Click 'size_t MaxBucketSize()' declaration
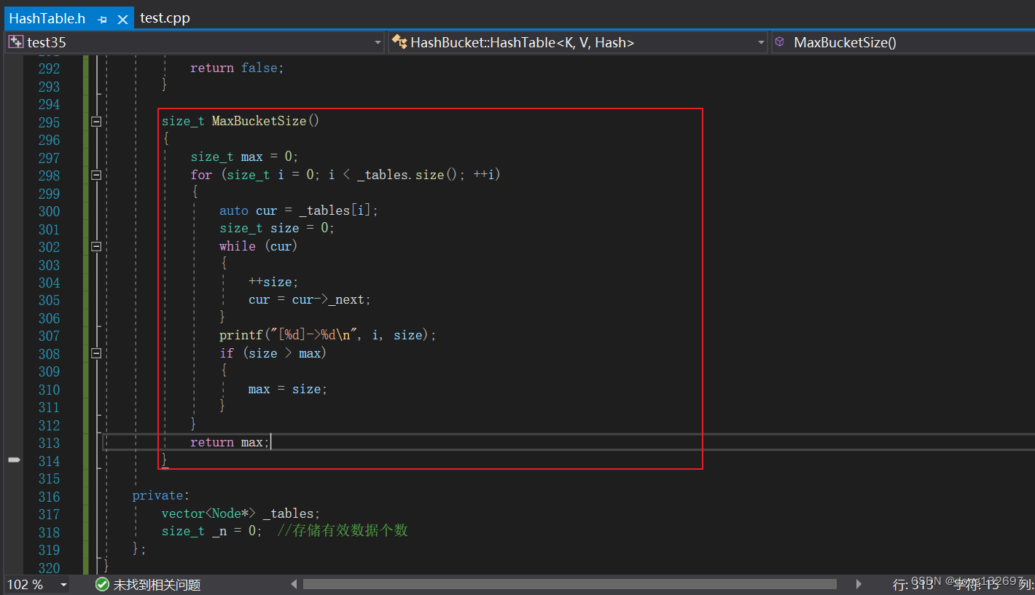Screen dimensions: 1035x595 click(x=241, y=121)
